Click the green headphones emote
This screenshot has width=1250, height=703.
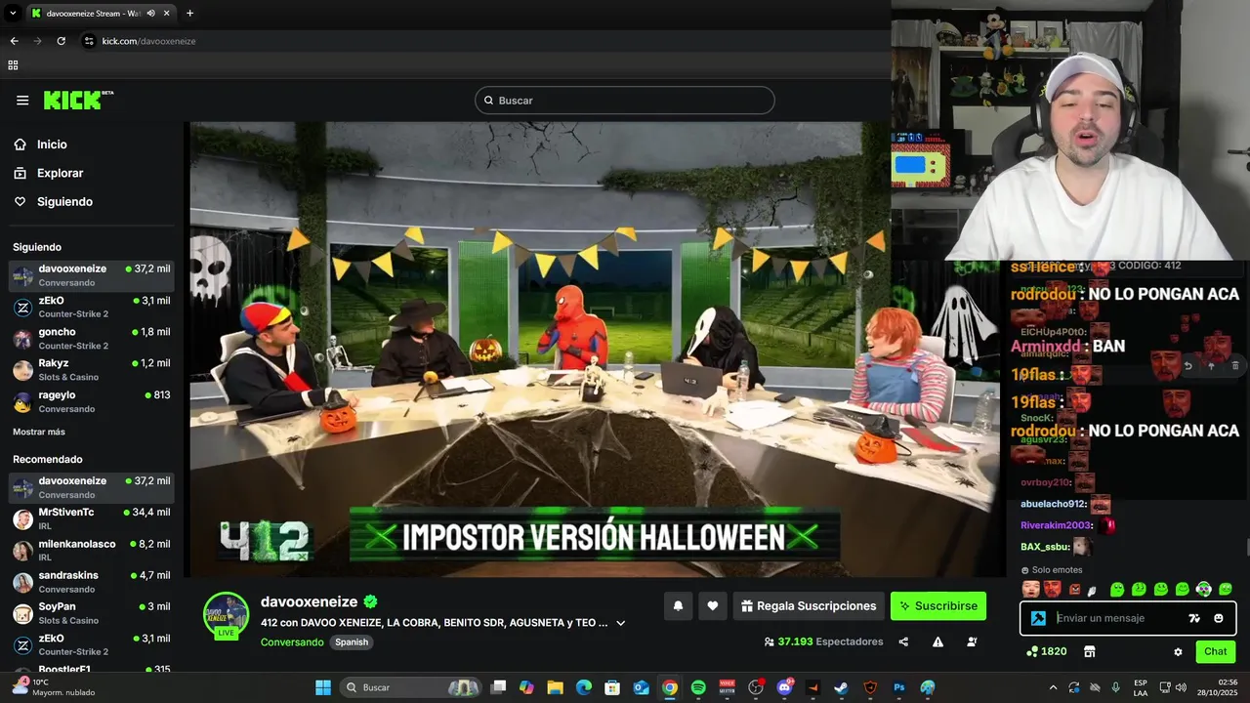tap(1204, 589)
